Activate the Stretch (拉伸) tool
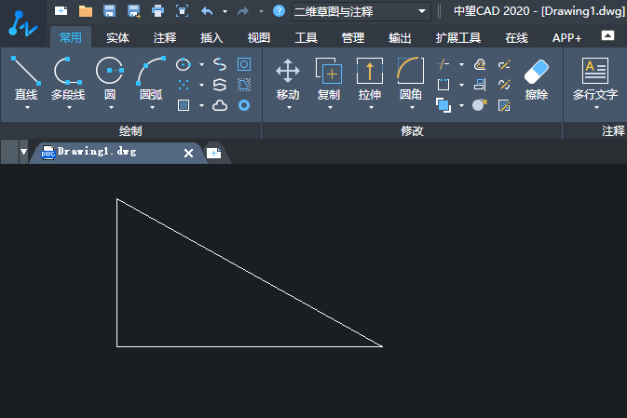 (x=370, y=78)
